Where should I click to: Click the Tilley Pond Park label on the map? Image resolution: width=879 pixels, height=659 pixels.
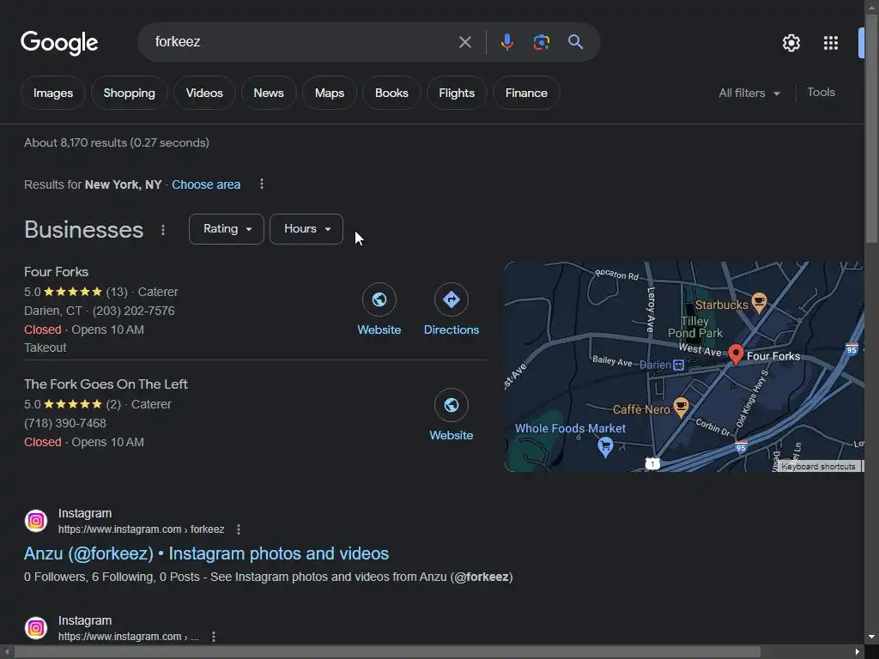click(x=695, y=327)
